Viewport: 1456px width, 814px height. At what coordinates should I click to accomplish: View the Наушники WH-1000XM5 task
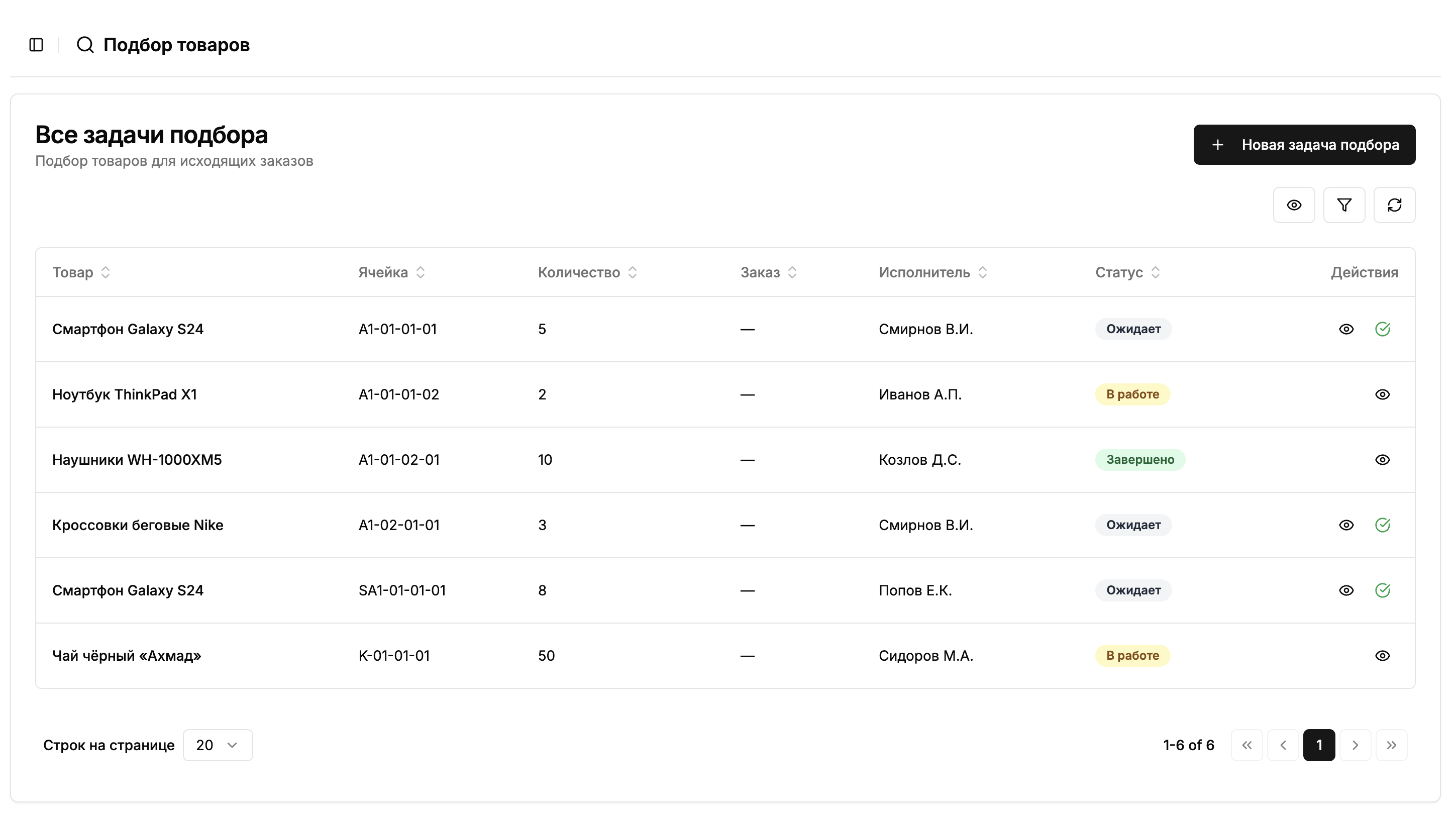1382,460
